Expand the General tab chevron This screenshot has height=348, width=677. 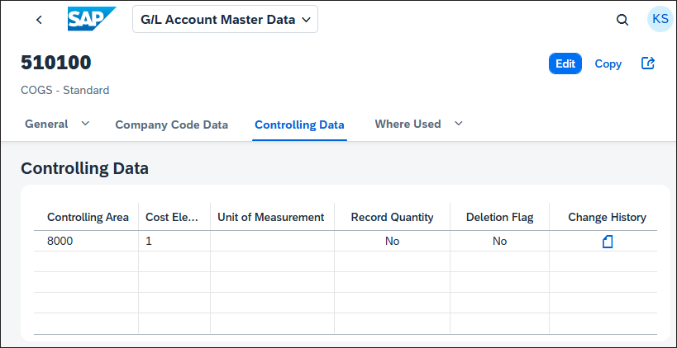[x=85, y=124]
